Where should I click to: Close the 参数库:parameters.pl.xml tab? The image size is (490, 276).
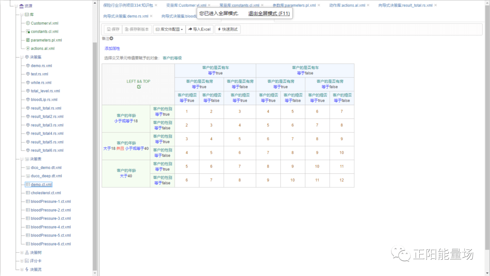pyautogui.click(x=319, y=5)
